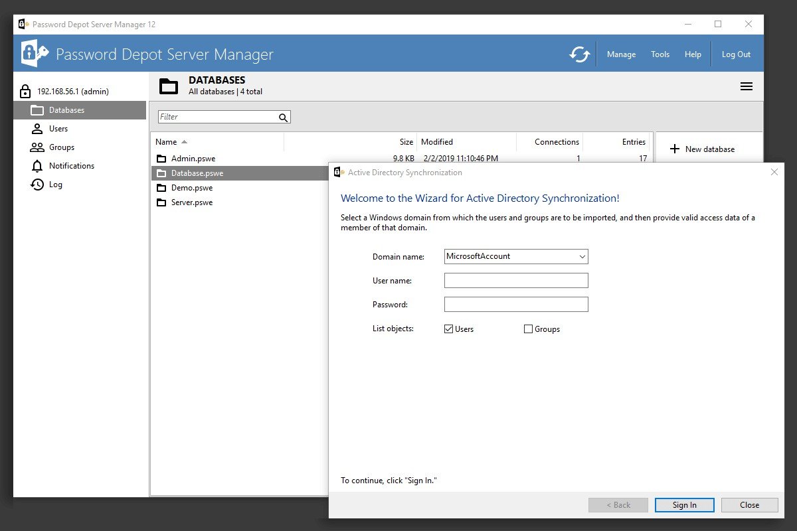Click the app icon in Active Directory Synchronization title bar

coord(339,172)
